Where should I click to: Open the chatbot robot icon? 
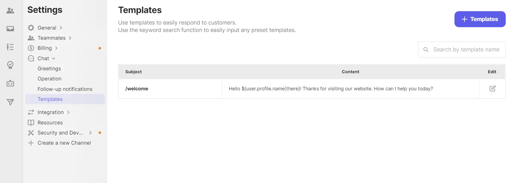[x=10, y=83]
